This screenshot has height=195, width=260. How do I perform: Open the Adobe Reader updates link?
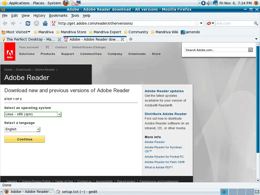coord(164,91)
